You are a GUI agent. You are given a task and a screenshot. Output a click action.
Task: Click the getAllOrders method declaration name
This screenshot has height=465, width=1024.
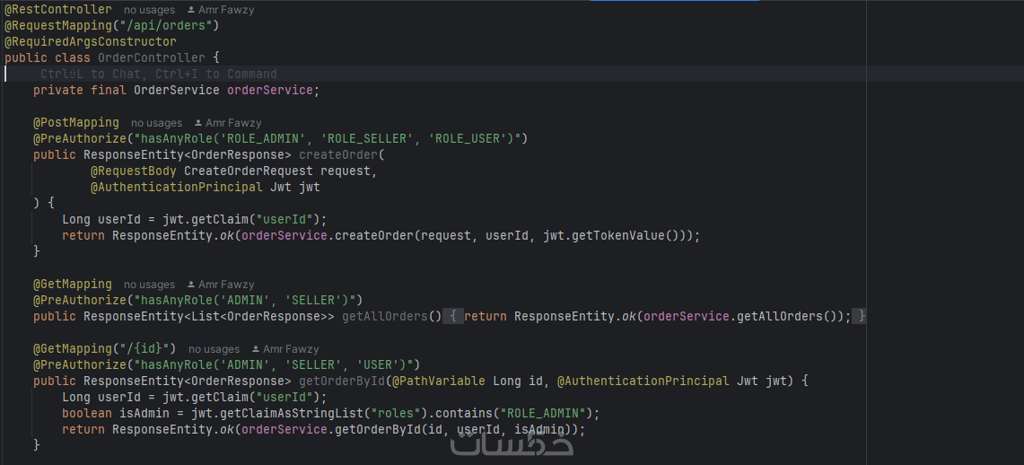tap(385, 317)
